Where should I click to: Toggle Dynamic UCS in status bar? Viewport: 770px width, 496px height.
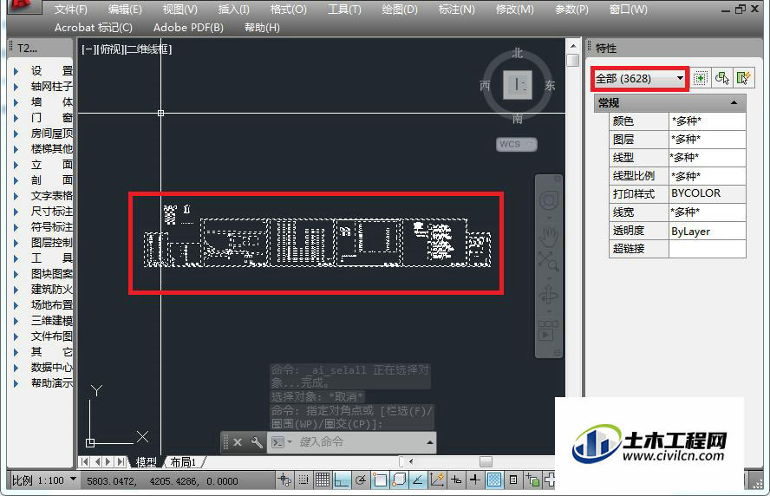tap(436, 480)
